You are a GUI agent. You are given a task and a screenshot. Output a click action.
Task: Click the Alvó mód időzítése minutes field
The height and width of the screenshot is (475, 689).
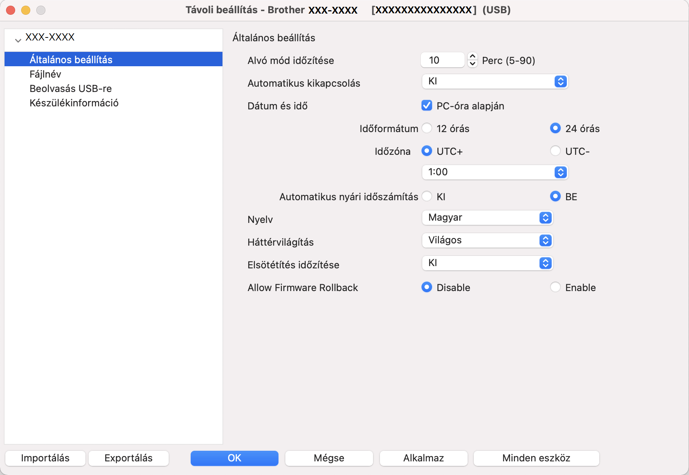pos(442,60)
